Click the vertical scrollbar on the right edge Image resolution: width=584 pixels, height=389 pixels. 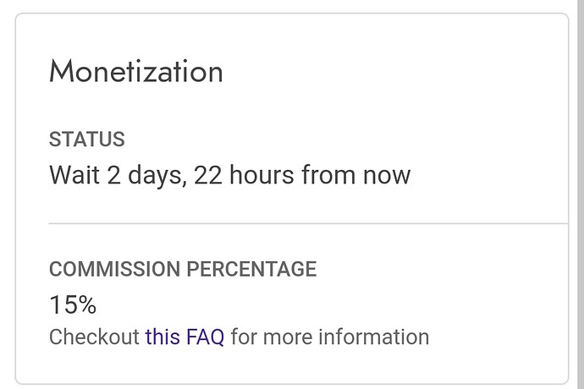pyautogui.click(x=581, y=194)
